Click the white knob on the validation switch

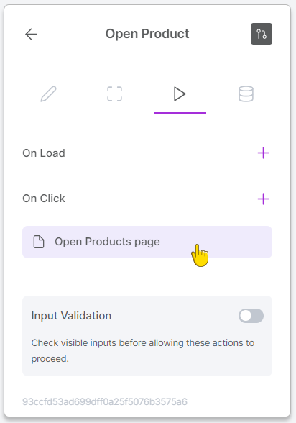pyautogui.click(x=246, y=316)
